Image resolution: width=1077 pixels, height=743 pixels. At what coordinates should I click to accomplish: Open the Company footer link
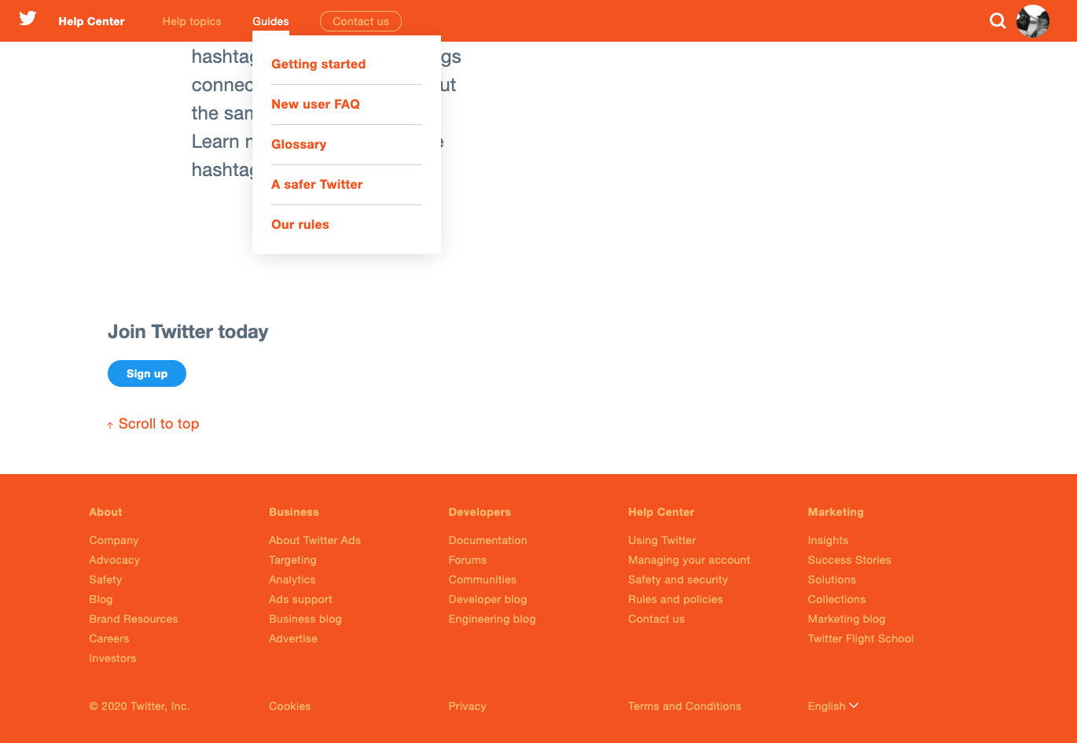pos(114,540)
